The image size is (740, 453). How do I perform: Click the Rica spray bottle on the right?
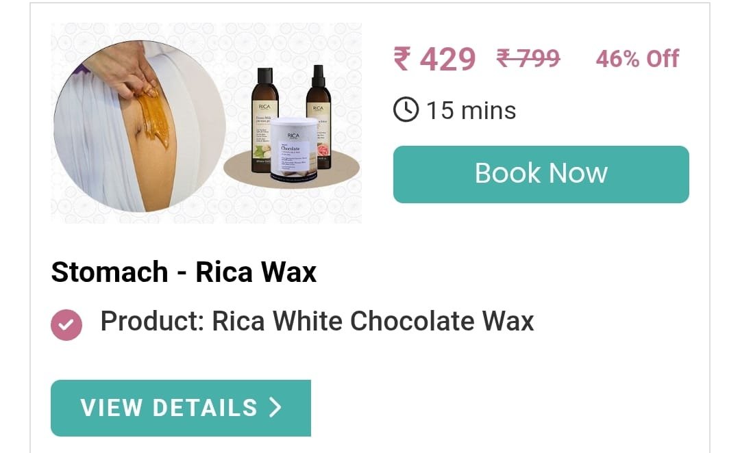pyautogui.click(x=319, y=116)
